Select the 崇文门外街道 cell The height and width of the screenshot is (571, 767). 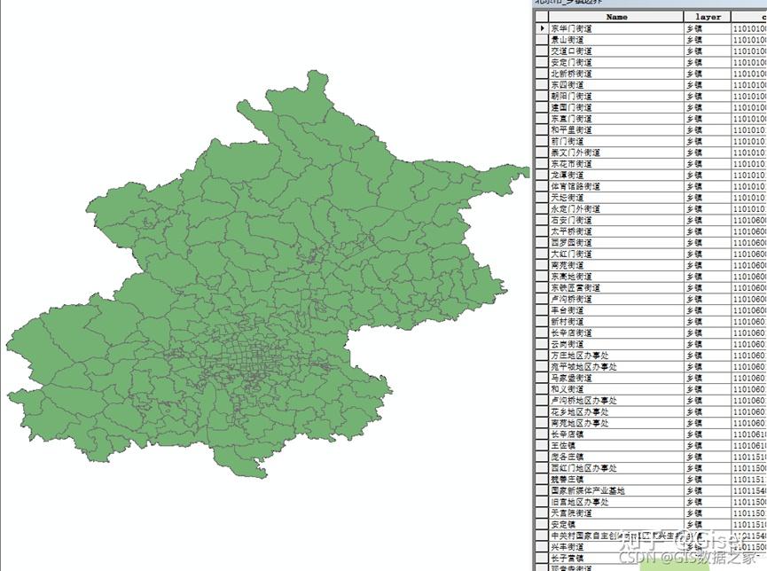click(616, 153)
